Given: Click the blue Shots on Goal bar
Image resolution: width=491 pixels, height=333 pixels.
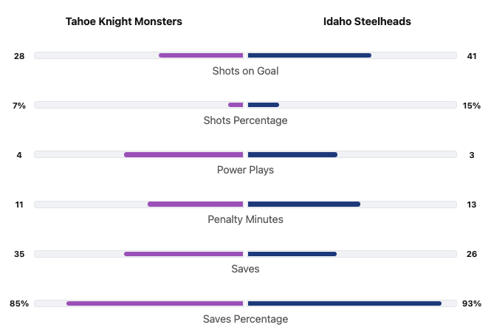Looking at the screenshot, I should click(309, 55).
